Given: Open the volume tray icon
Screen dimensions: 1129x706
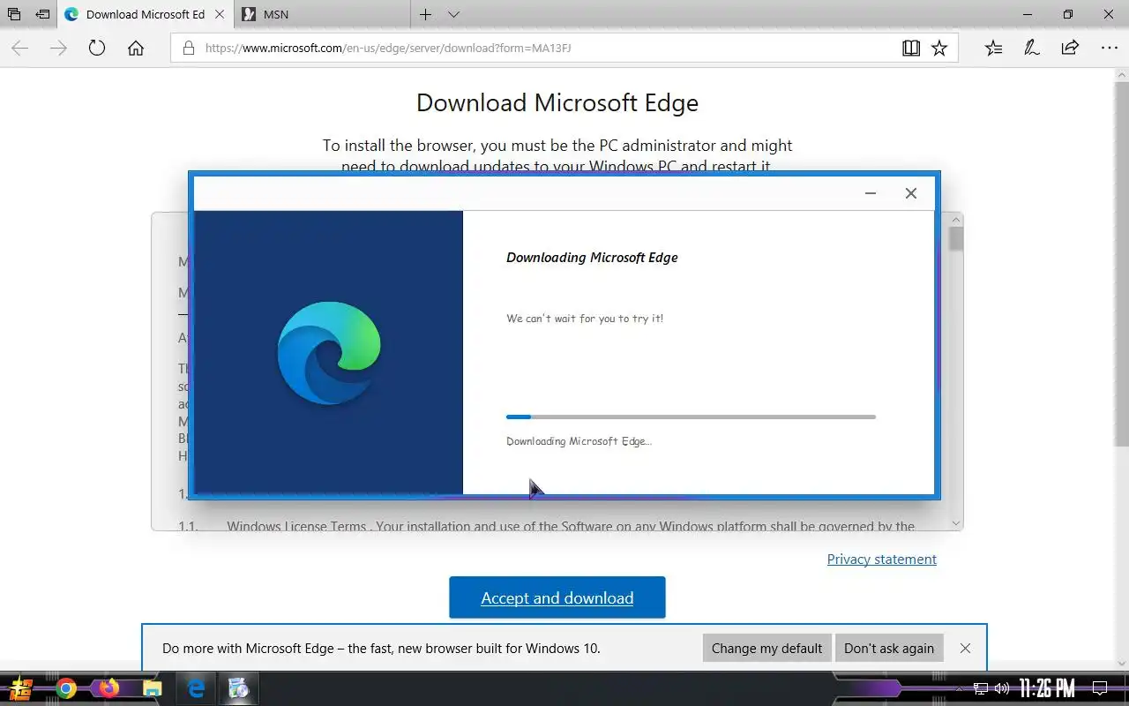Looking at the screenshot, I should point(1002,688).
